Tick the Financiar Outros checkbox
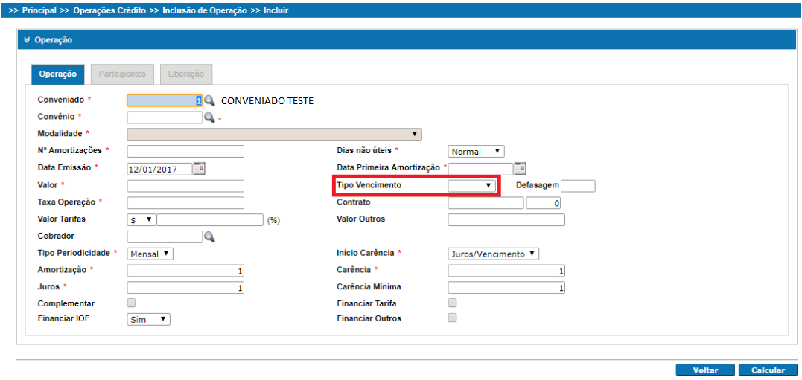The width and height of the screenshot is (802, 380). click(452, 318)
